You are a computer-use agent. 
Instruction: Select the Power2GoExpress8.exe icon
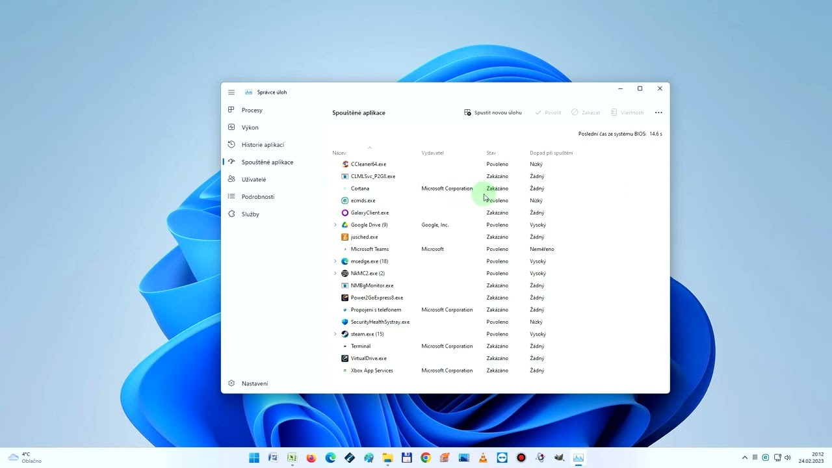(345, 298)
